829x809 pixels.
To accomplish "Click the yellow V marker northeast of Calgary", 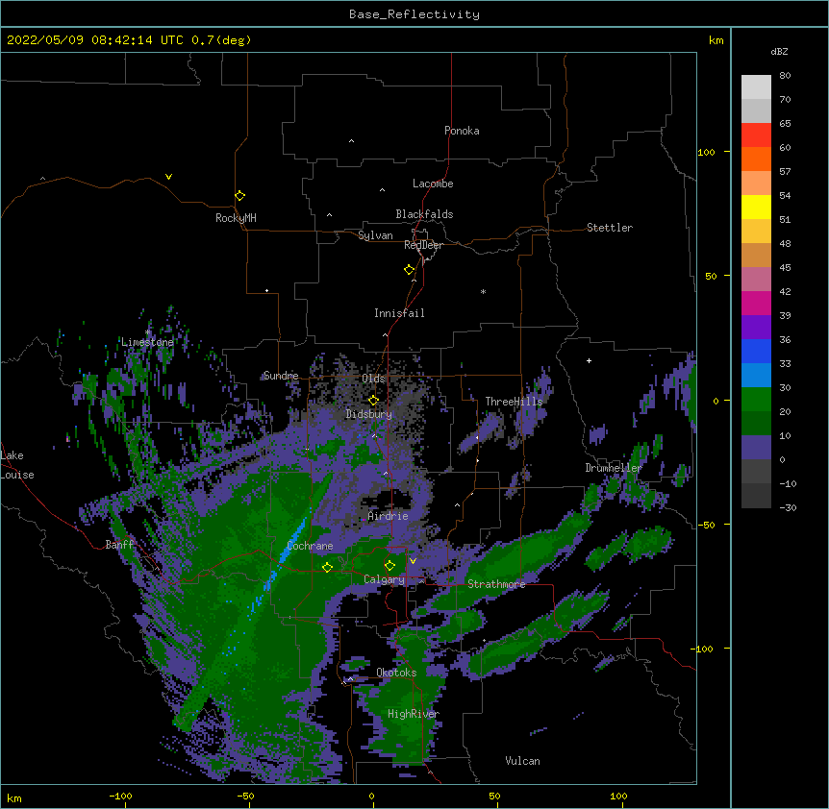I will click(413, 561).
